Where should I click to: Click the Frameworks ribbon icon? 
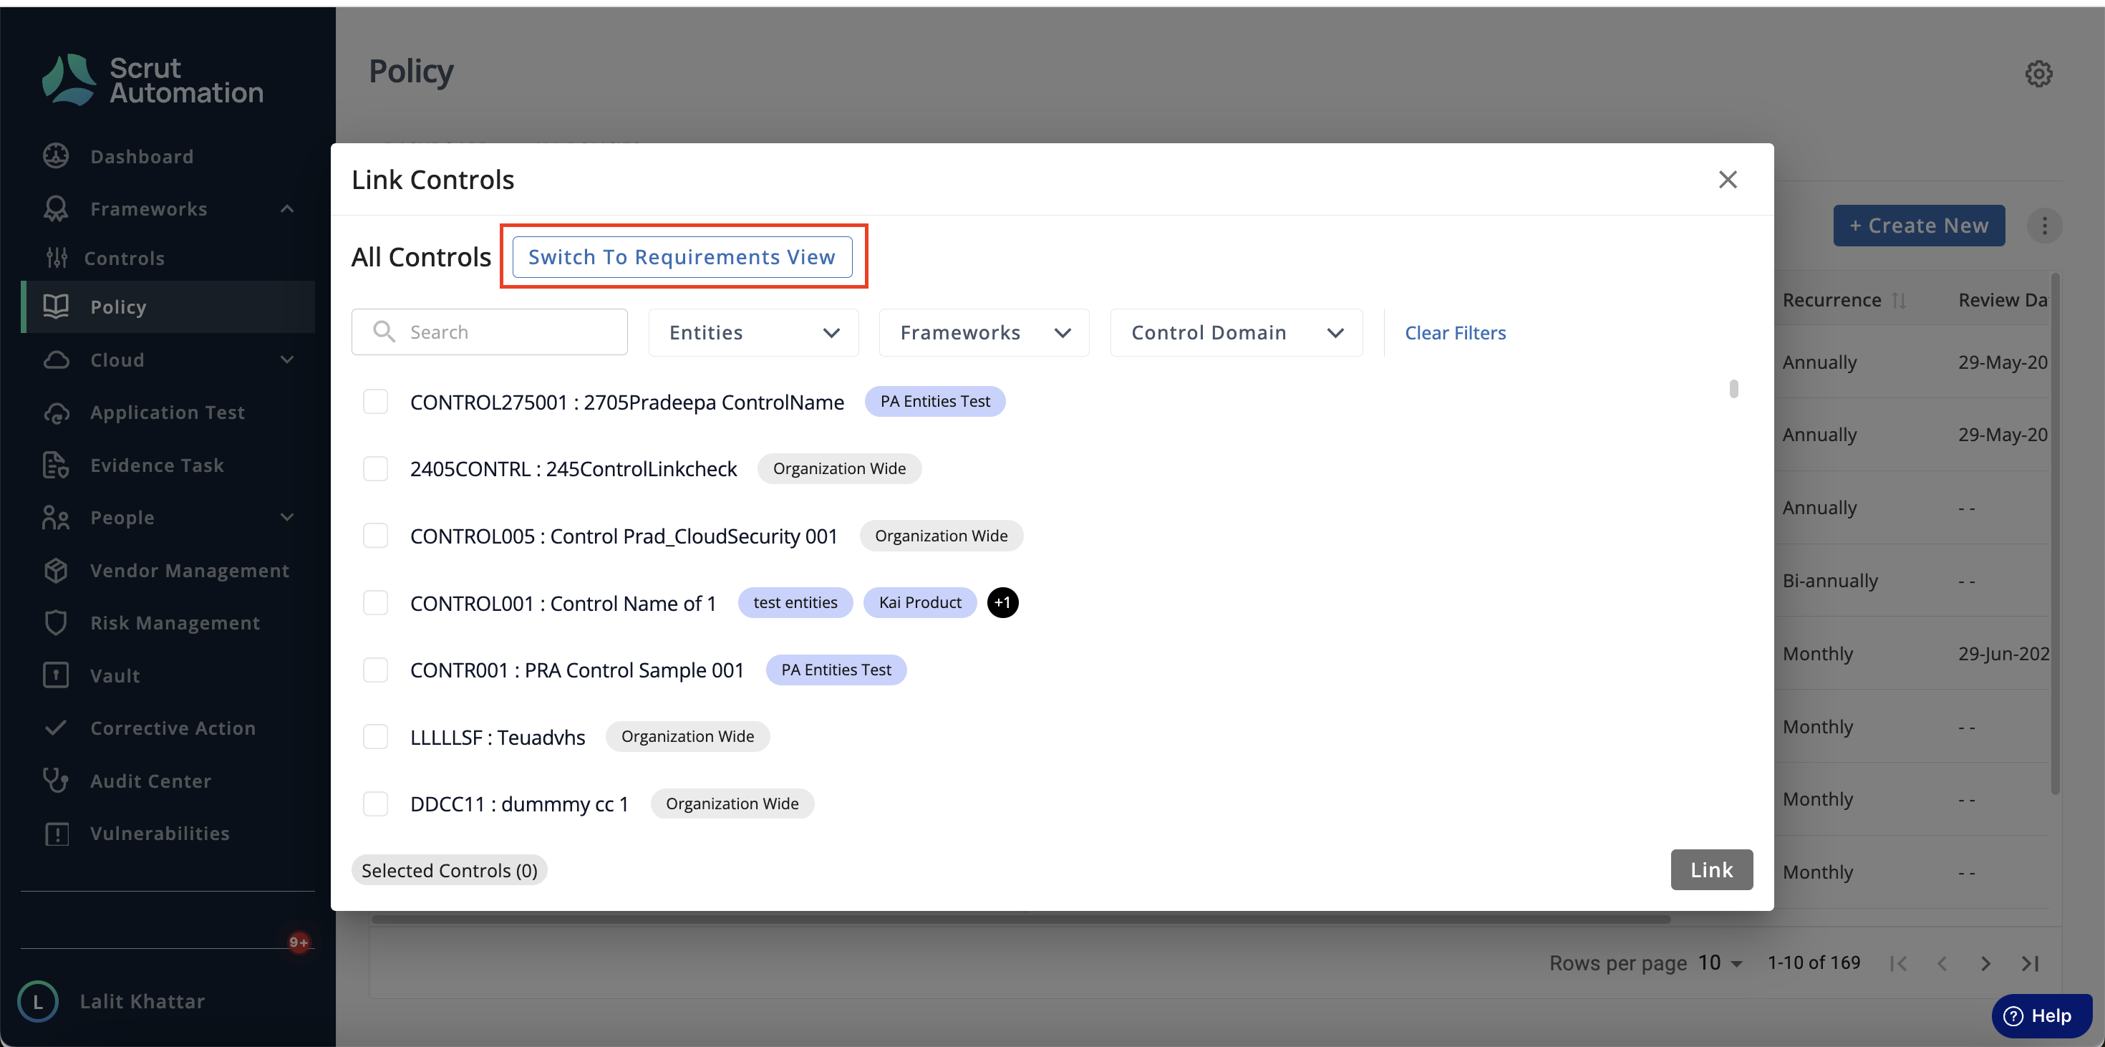pos(56,208)
